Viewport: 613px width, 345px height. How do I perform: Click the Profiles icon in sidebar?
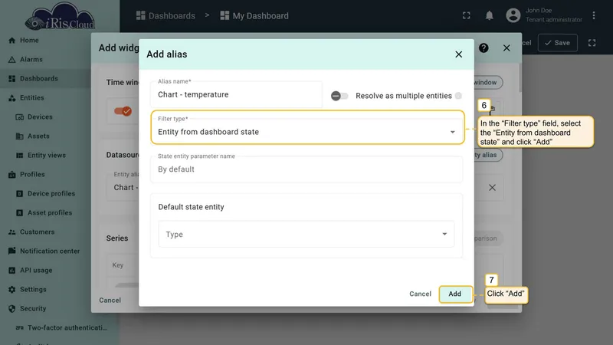click(12, 175)
